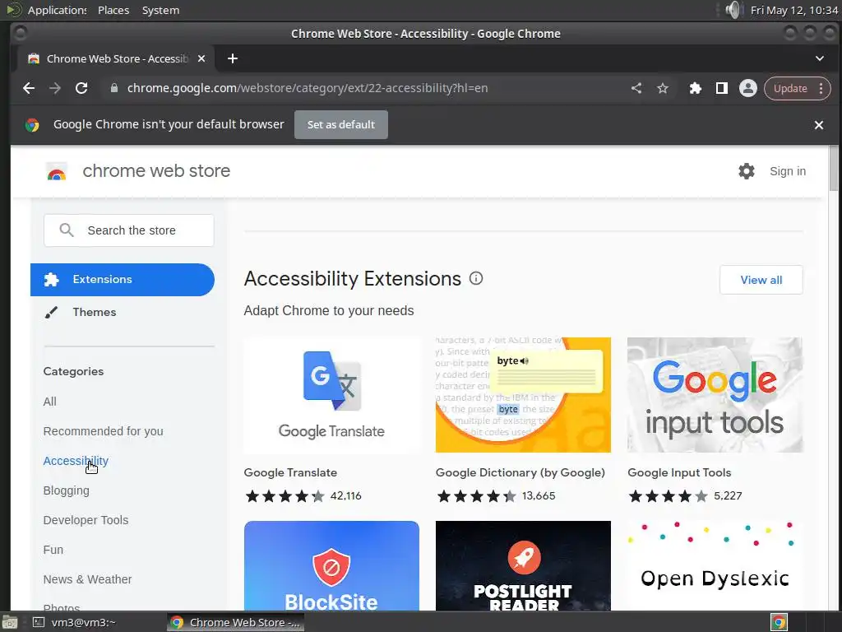Focus the Search the store field
This screenshot has height=632, width=842.
point(129,230)
